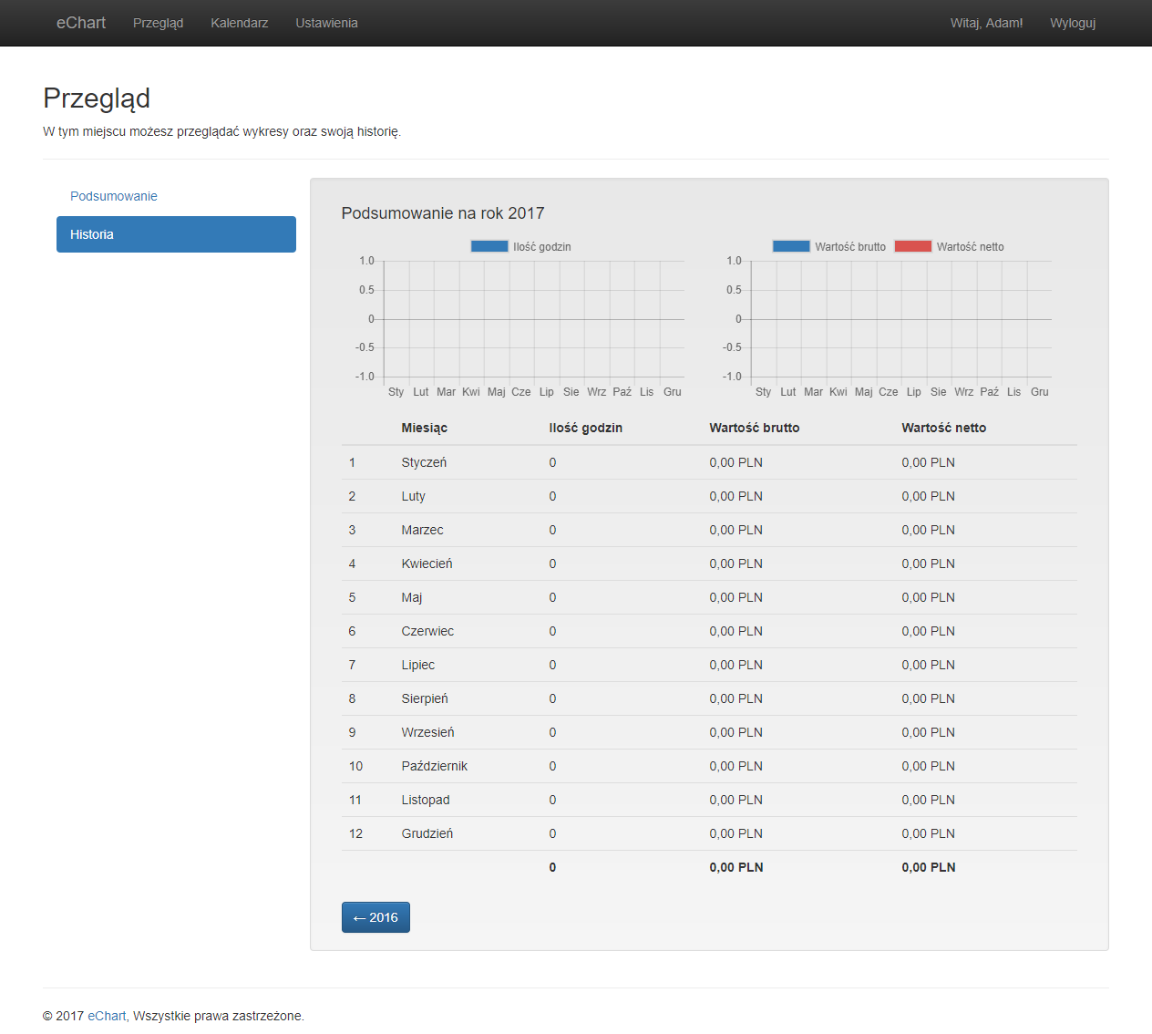This screenshot has height=1034, width=1152.
Task: Select the Styczeń table row
Action: pos(708,462)
